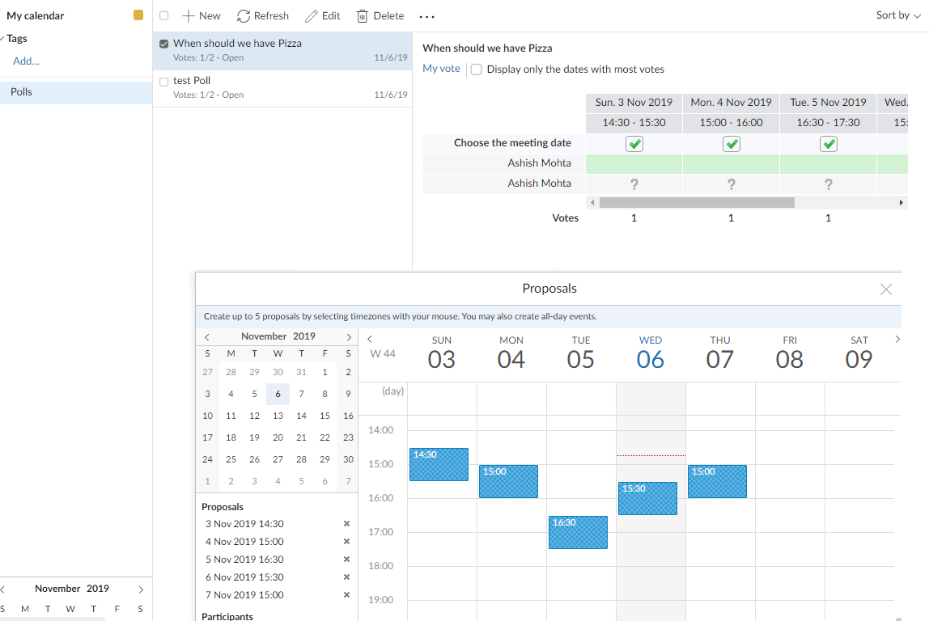929x621 pixels.
Task: Open the three-dot more actions menu
Action: (426, 17)
